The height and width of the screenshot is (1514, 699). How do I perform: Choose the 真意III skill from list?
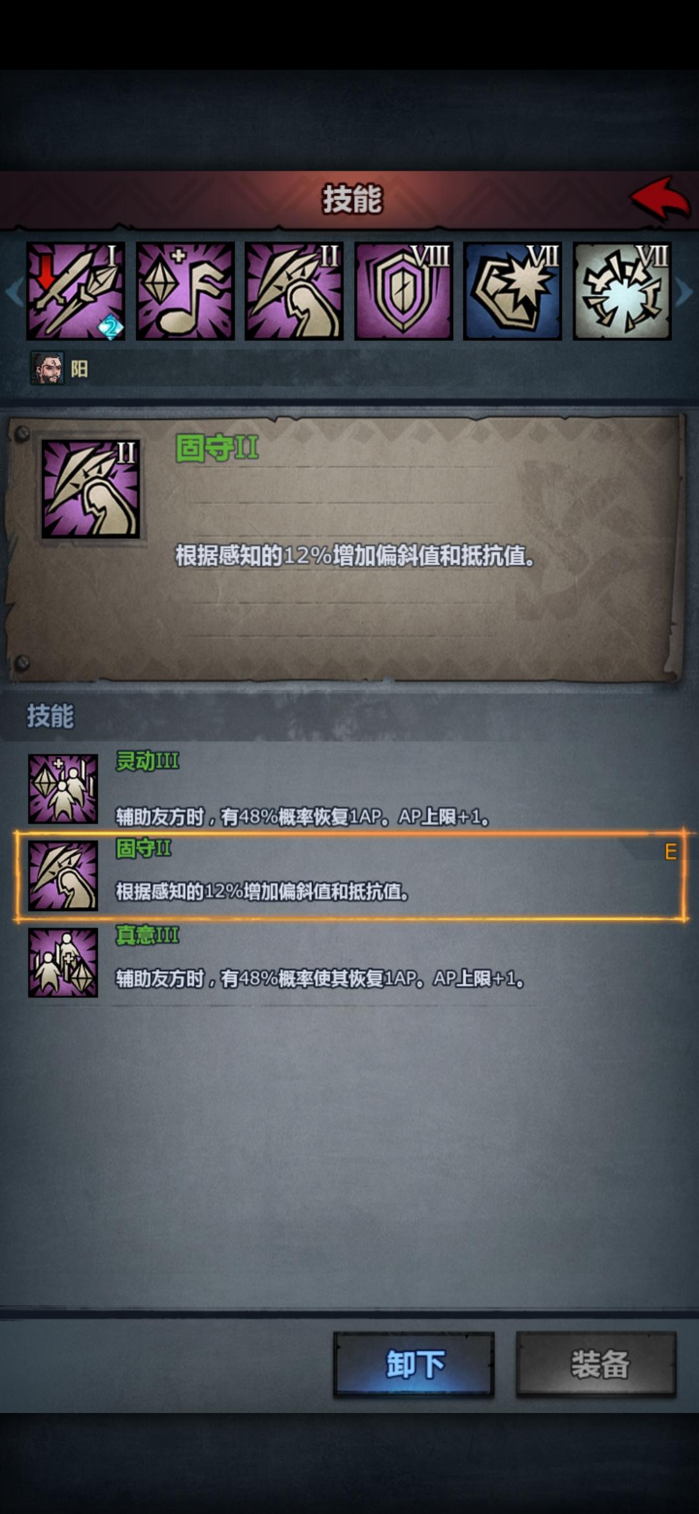click(349, 962)
